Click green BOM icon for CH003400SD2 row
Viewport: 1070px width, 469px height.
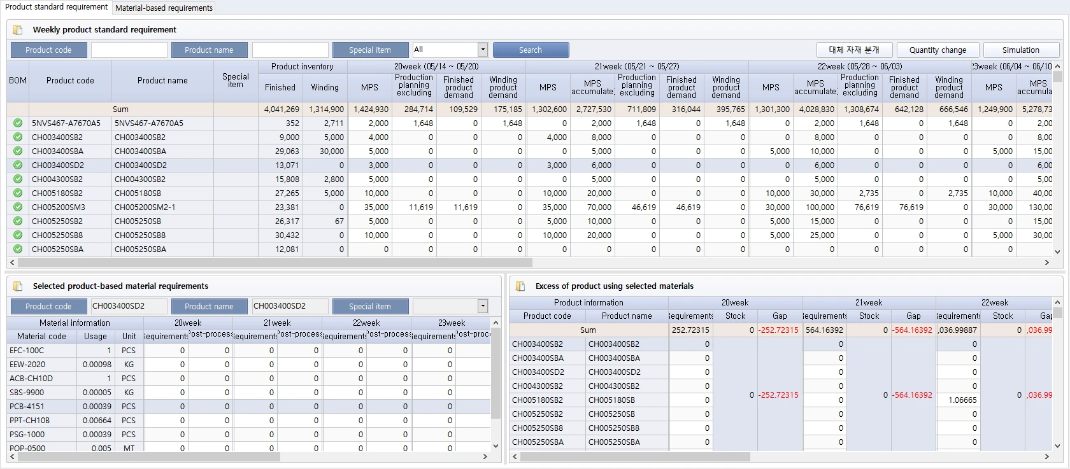(18, 165)
